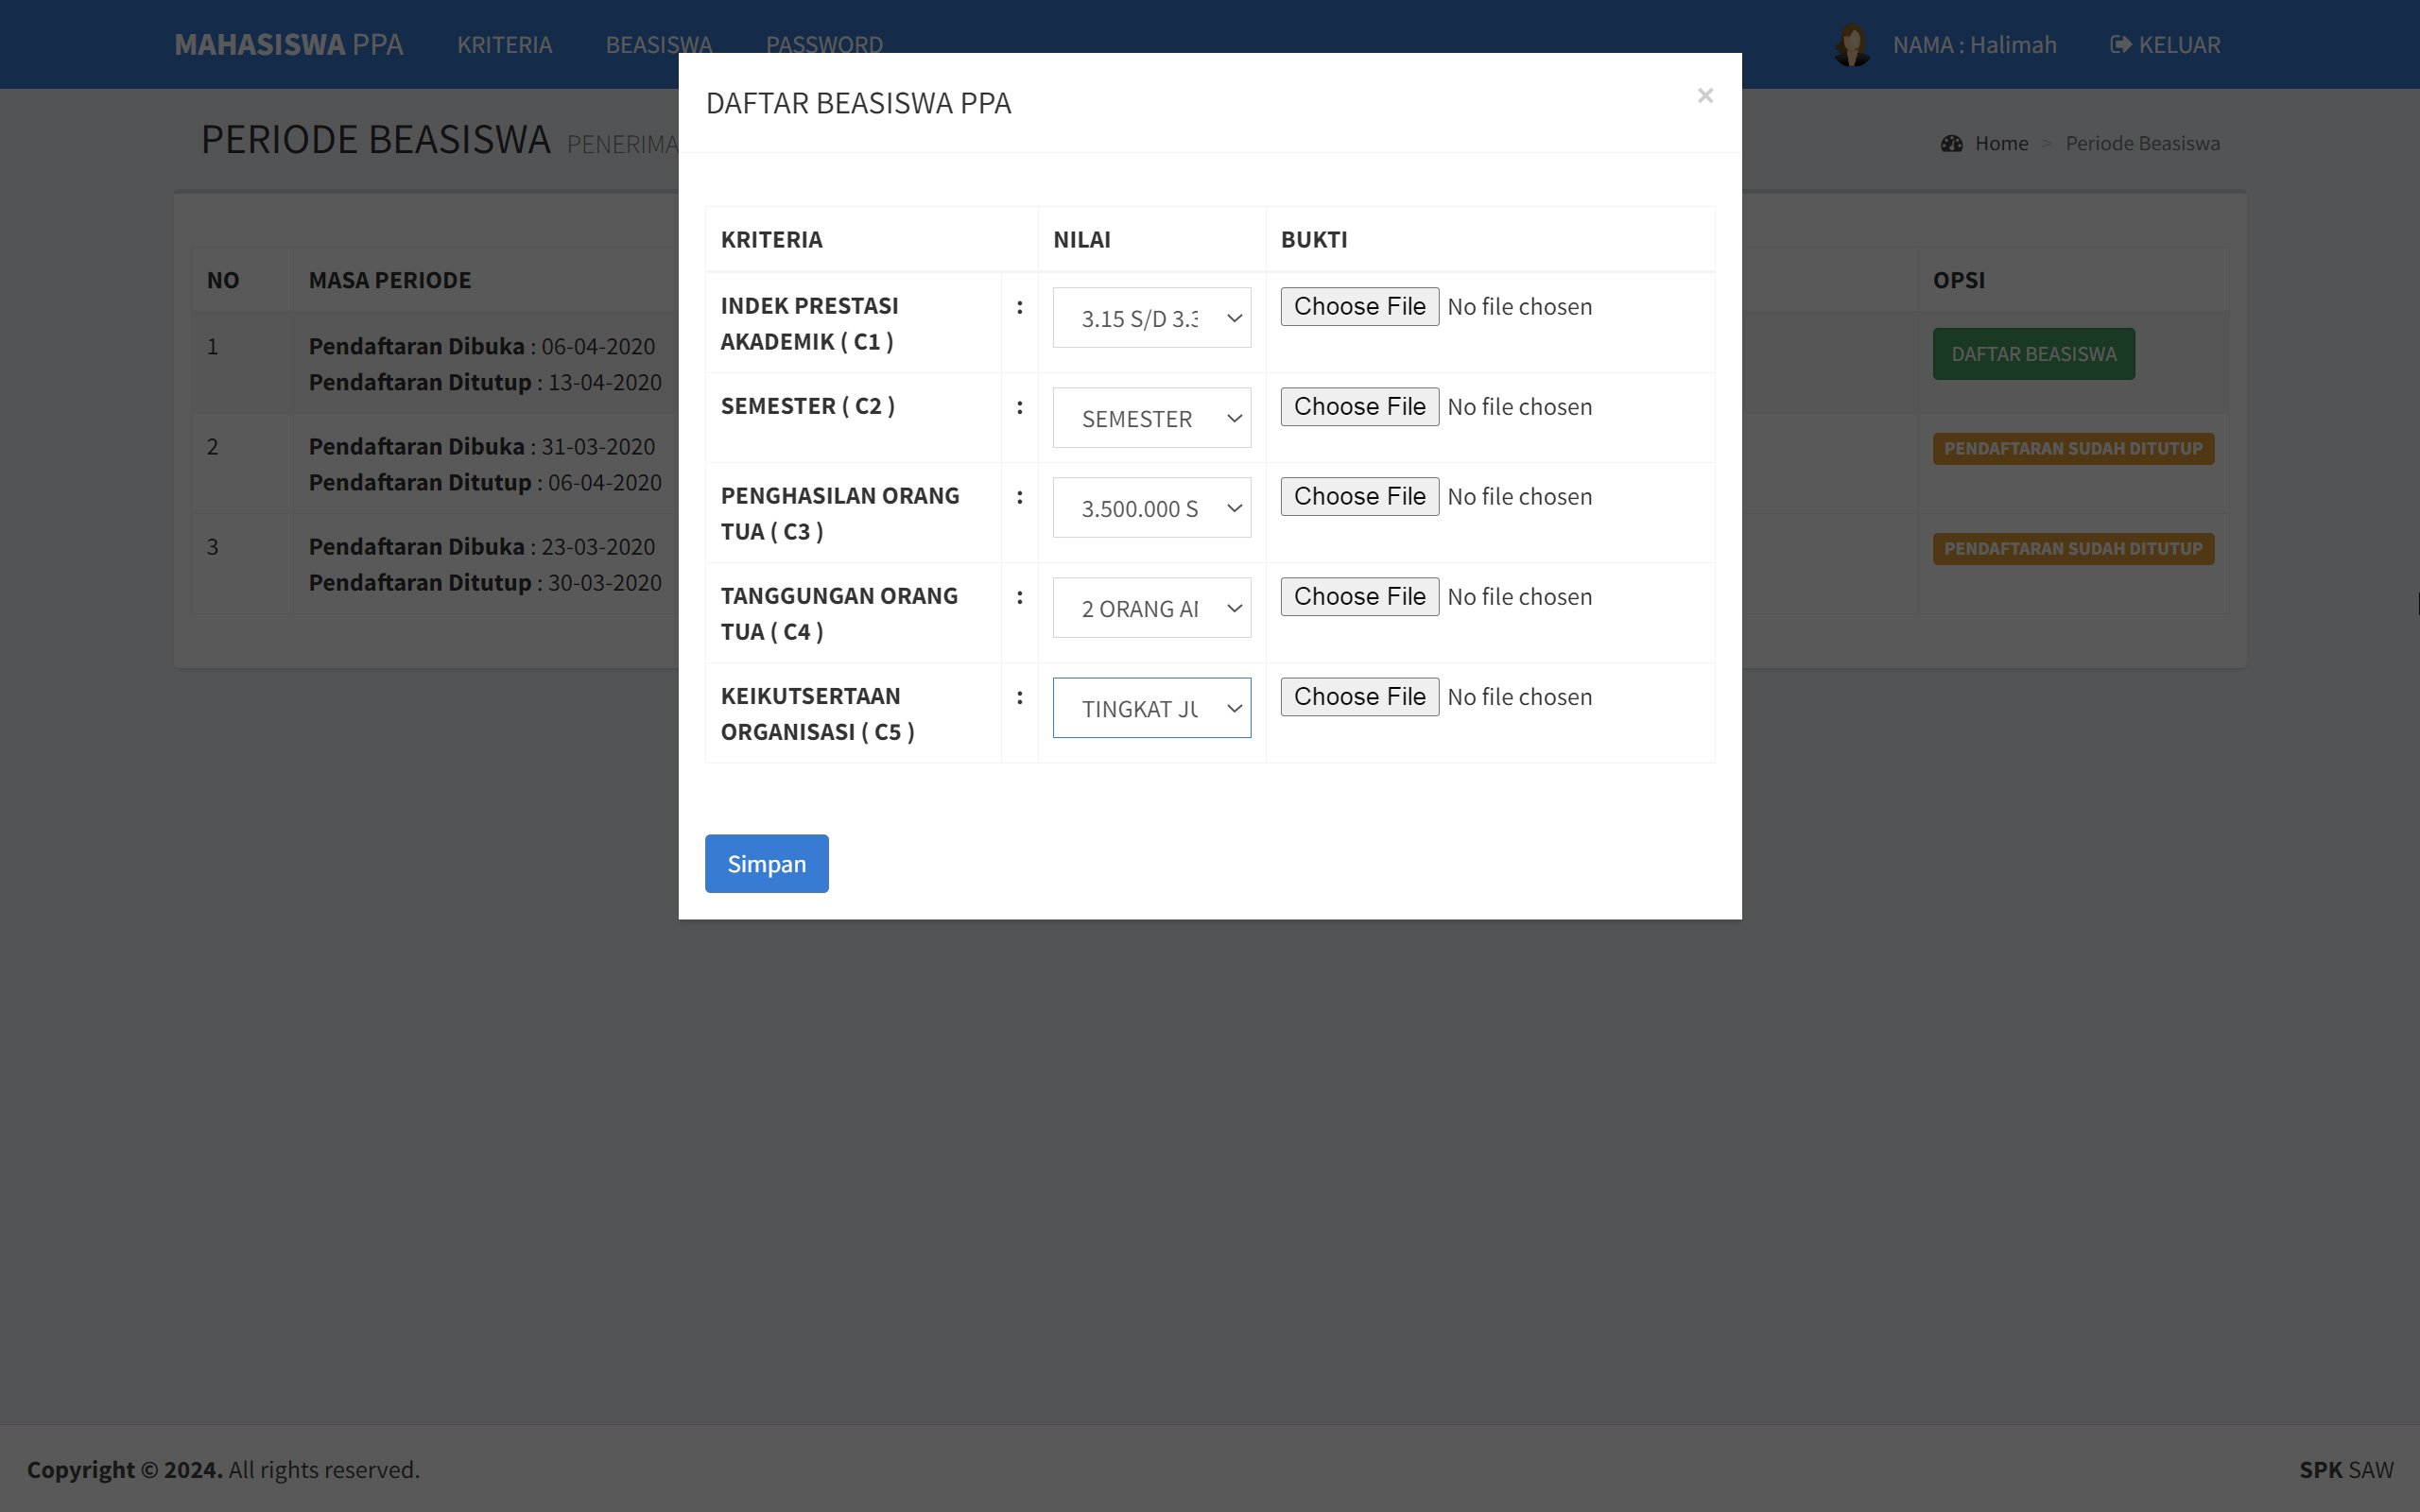Choose a file for TANGGUNGAN ORANG TUA
Image resolution: width=2420 pixels, height=1512 pixels.
(x=1358, y=596)
